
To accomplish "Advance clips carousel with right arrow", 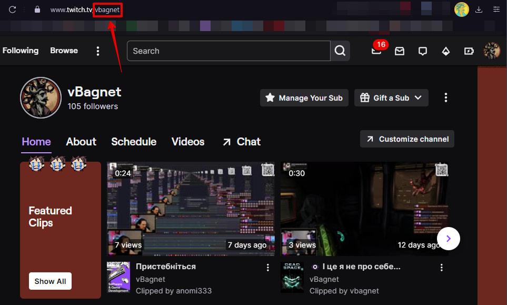I will pos(449,239).
